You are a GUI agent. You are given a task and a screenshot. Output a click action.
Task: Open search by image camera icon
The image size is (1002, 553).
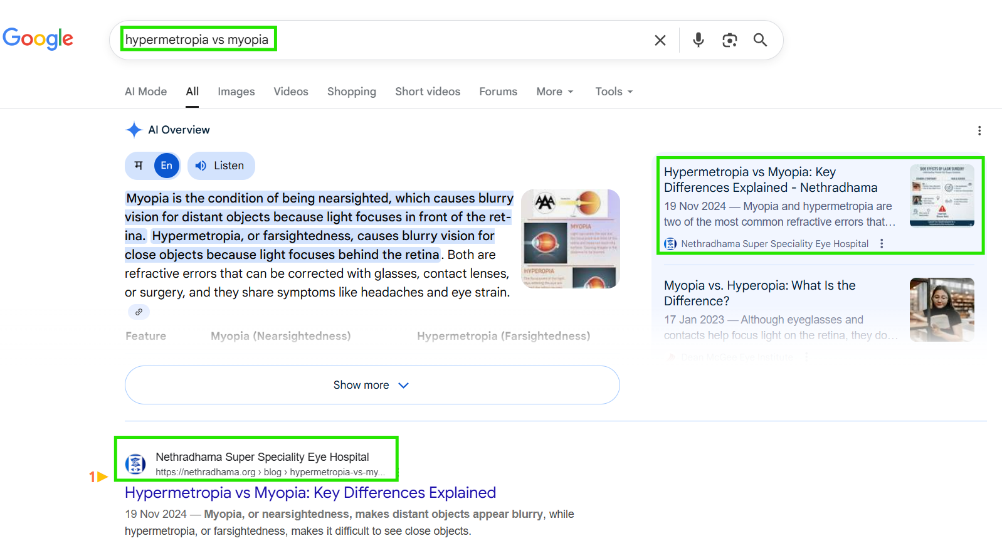click(729, 40)
